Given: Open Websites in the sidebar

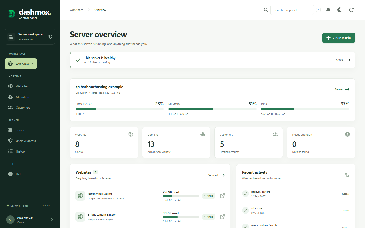Looking at the screenshot, I should (30, 86).
